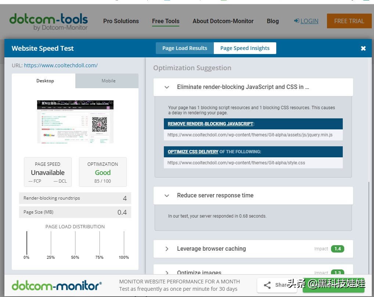Screen dimensions: 374x297
Task: Click the Render-blocking roundtrips row
Action: (x=75, y=198)
